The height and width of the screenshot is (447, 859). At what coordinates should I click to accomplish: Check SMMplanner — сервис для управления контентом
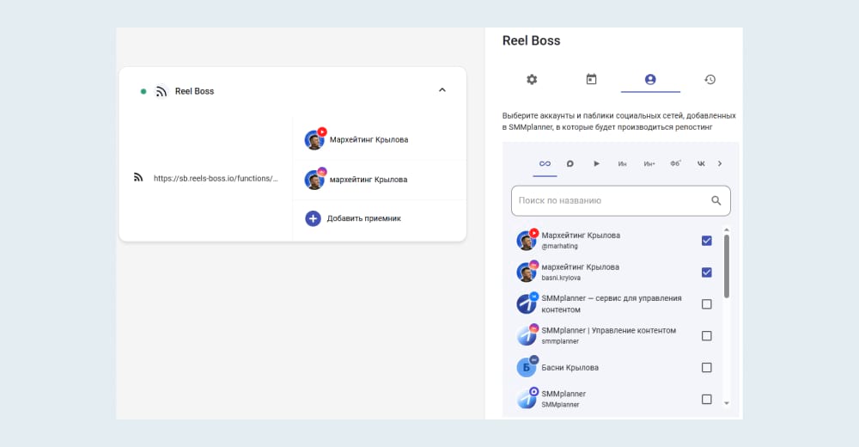pyautogui.click(x=706, y=304)
